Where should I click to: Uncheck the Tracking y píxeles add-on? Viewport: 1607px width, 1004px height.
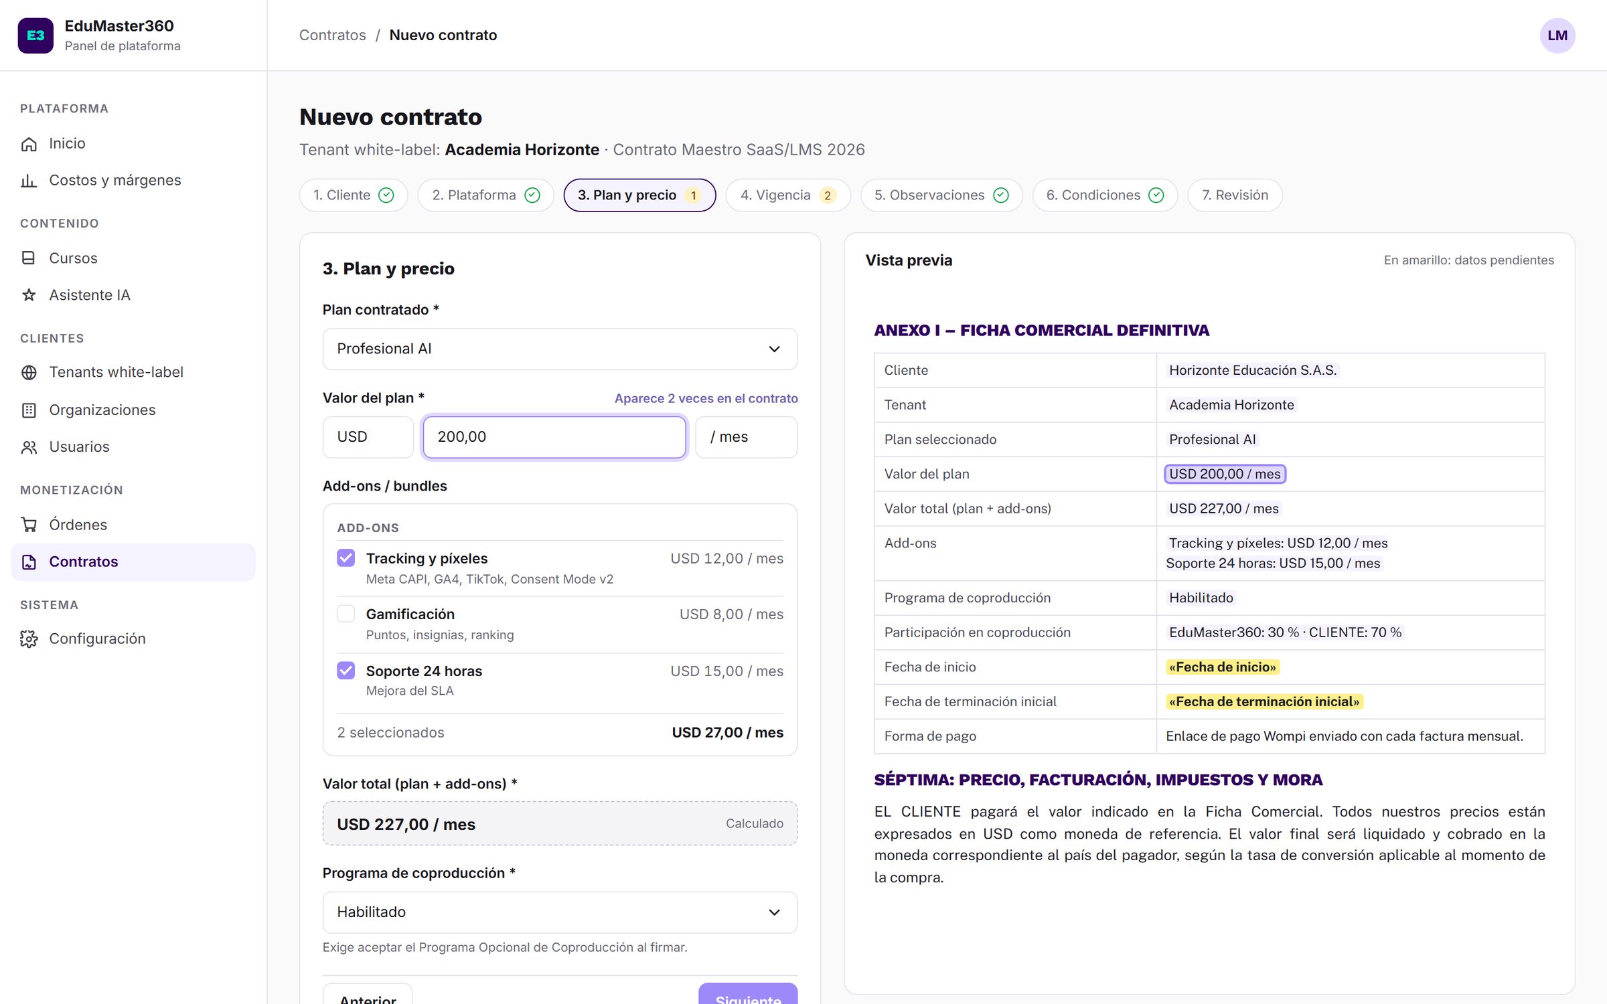(x=346, y=558)
